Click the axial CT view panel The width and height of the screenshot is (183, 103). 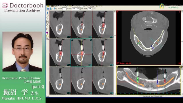(x=149, y=37)
